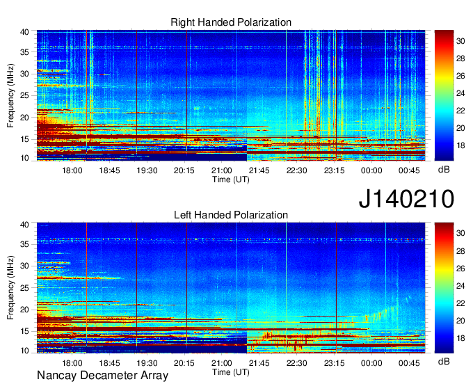Click the "24" value beside upper colorbar
473x384 pixels.
pyautogui.click(x=460, y=93)
